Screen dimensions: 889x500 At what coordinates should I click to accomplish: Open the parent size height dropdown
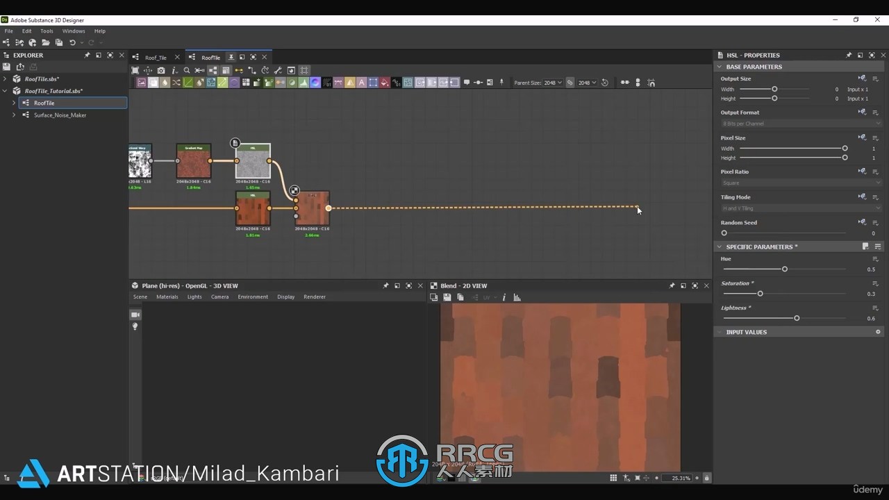587,83
